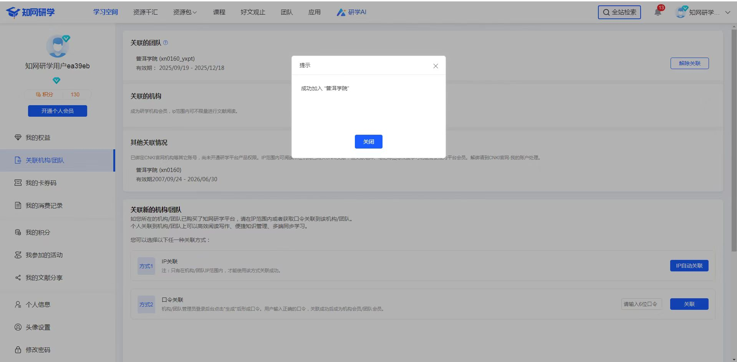Expand the user account dropdown arrow
The width and height of the screenshot is (737, 362).
[727, 12]
